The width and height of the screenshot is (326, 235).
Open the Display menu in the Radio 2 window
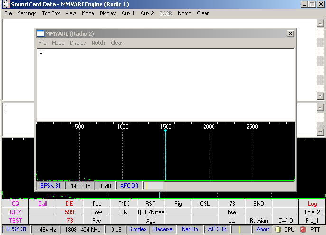[78, 43]
